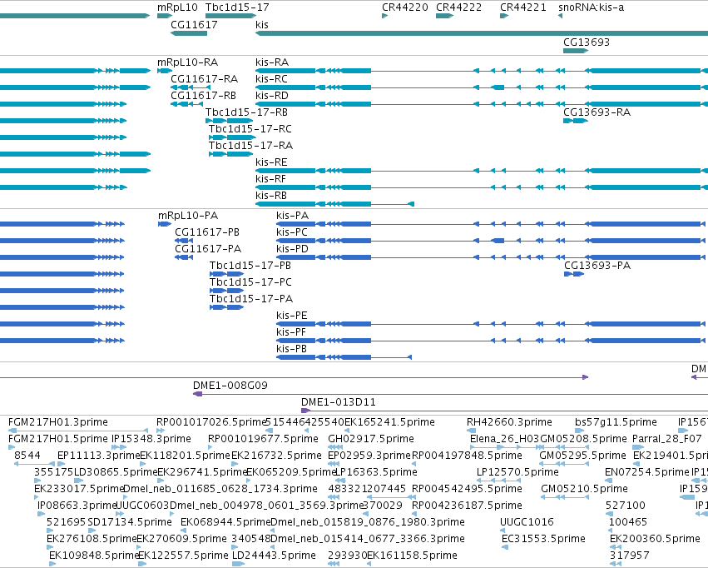
Task: Click the CG11617-PB protein glyph
Action: (184, 241)
